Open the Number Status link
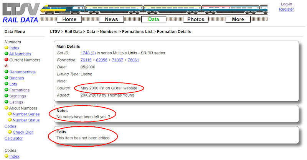This screenshot has width=307, height=160. (x=26, y=120)
